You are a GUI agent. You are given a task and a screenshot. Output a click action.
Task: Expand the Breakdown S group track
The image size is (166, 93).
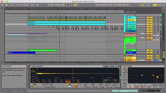pos(125,33)
